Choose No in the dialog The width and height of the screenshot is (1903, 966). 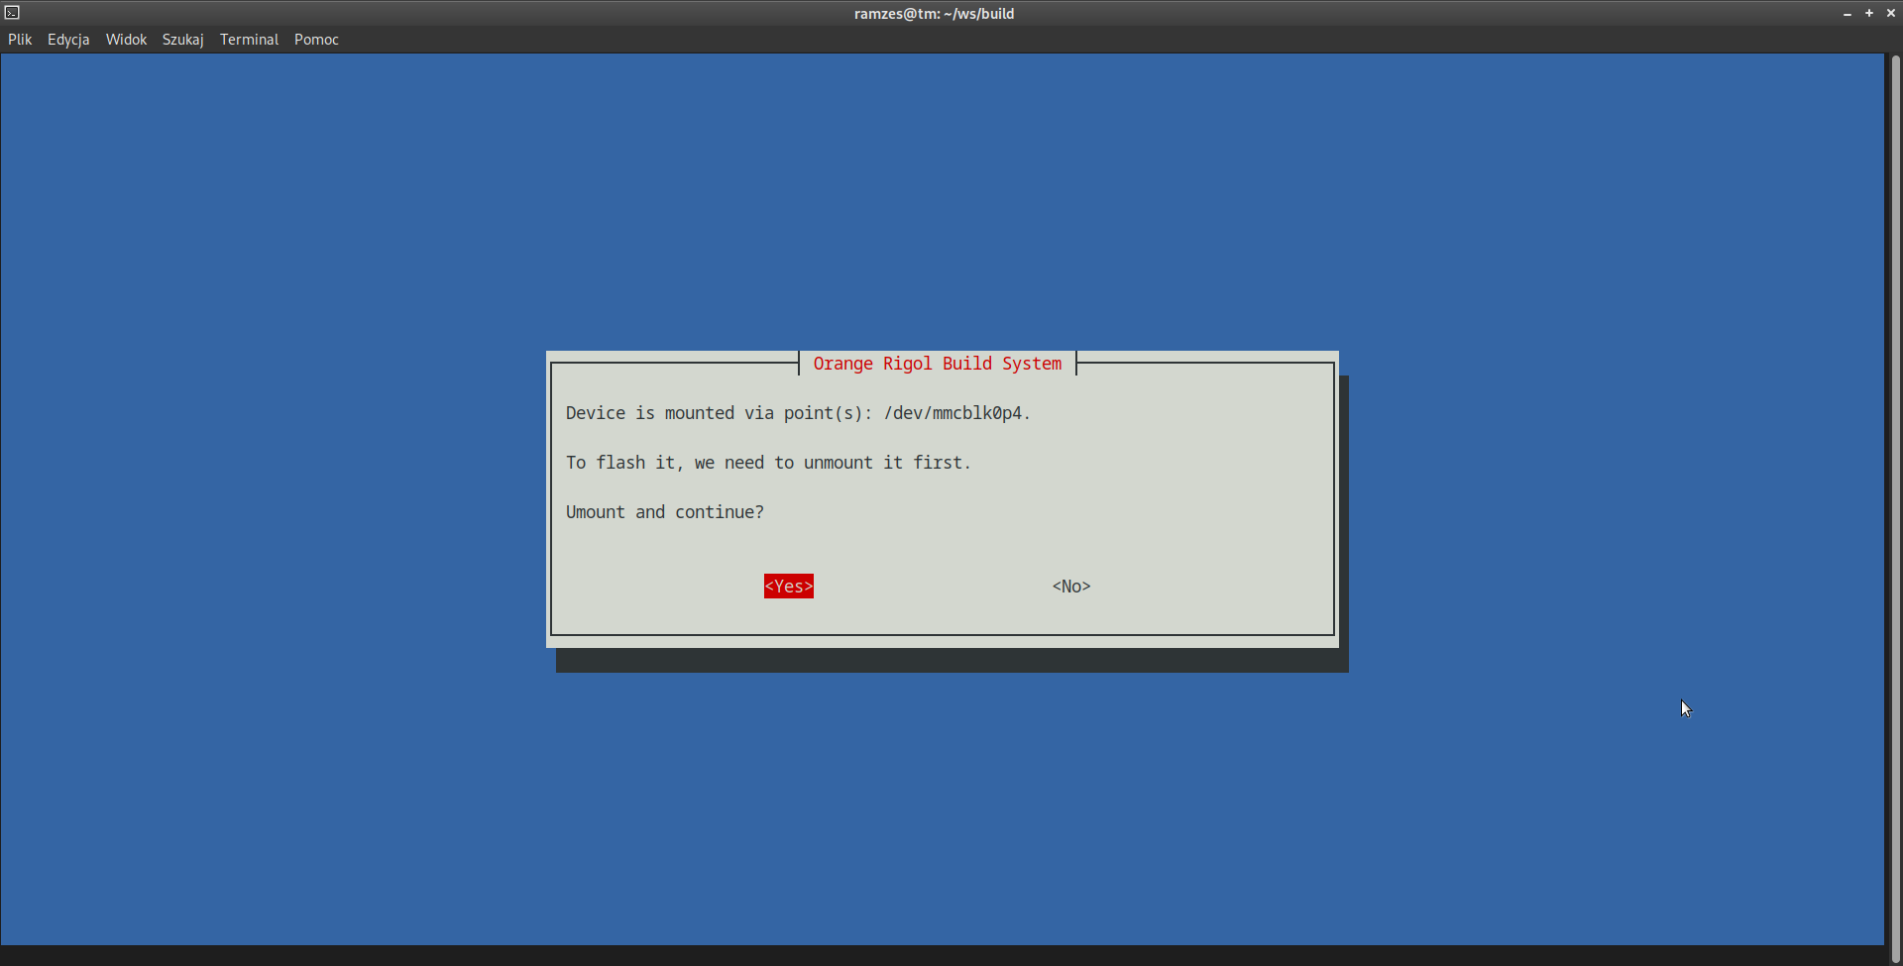click(1071, 587)
